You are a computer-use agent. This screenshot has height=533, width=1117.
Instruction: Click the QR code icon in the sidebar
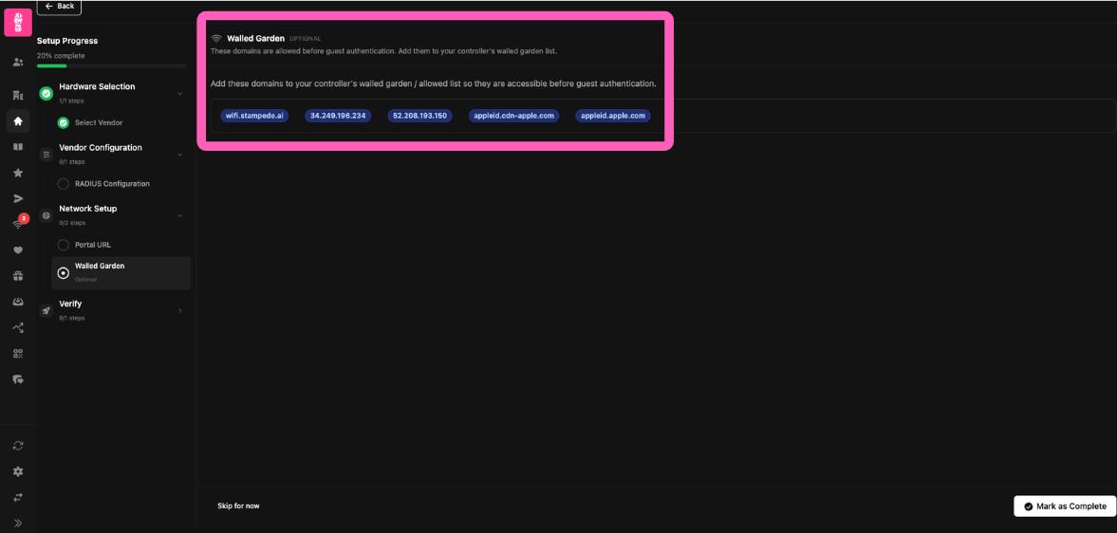pos(18,354)
